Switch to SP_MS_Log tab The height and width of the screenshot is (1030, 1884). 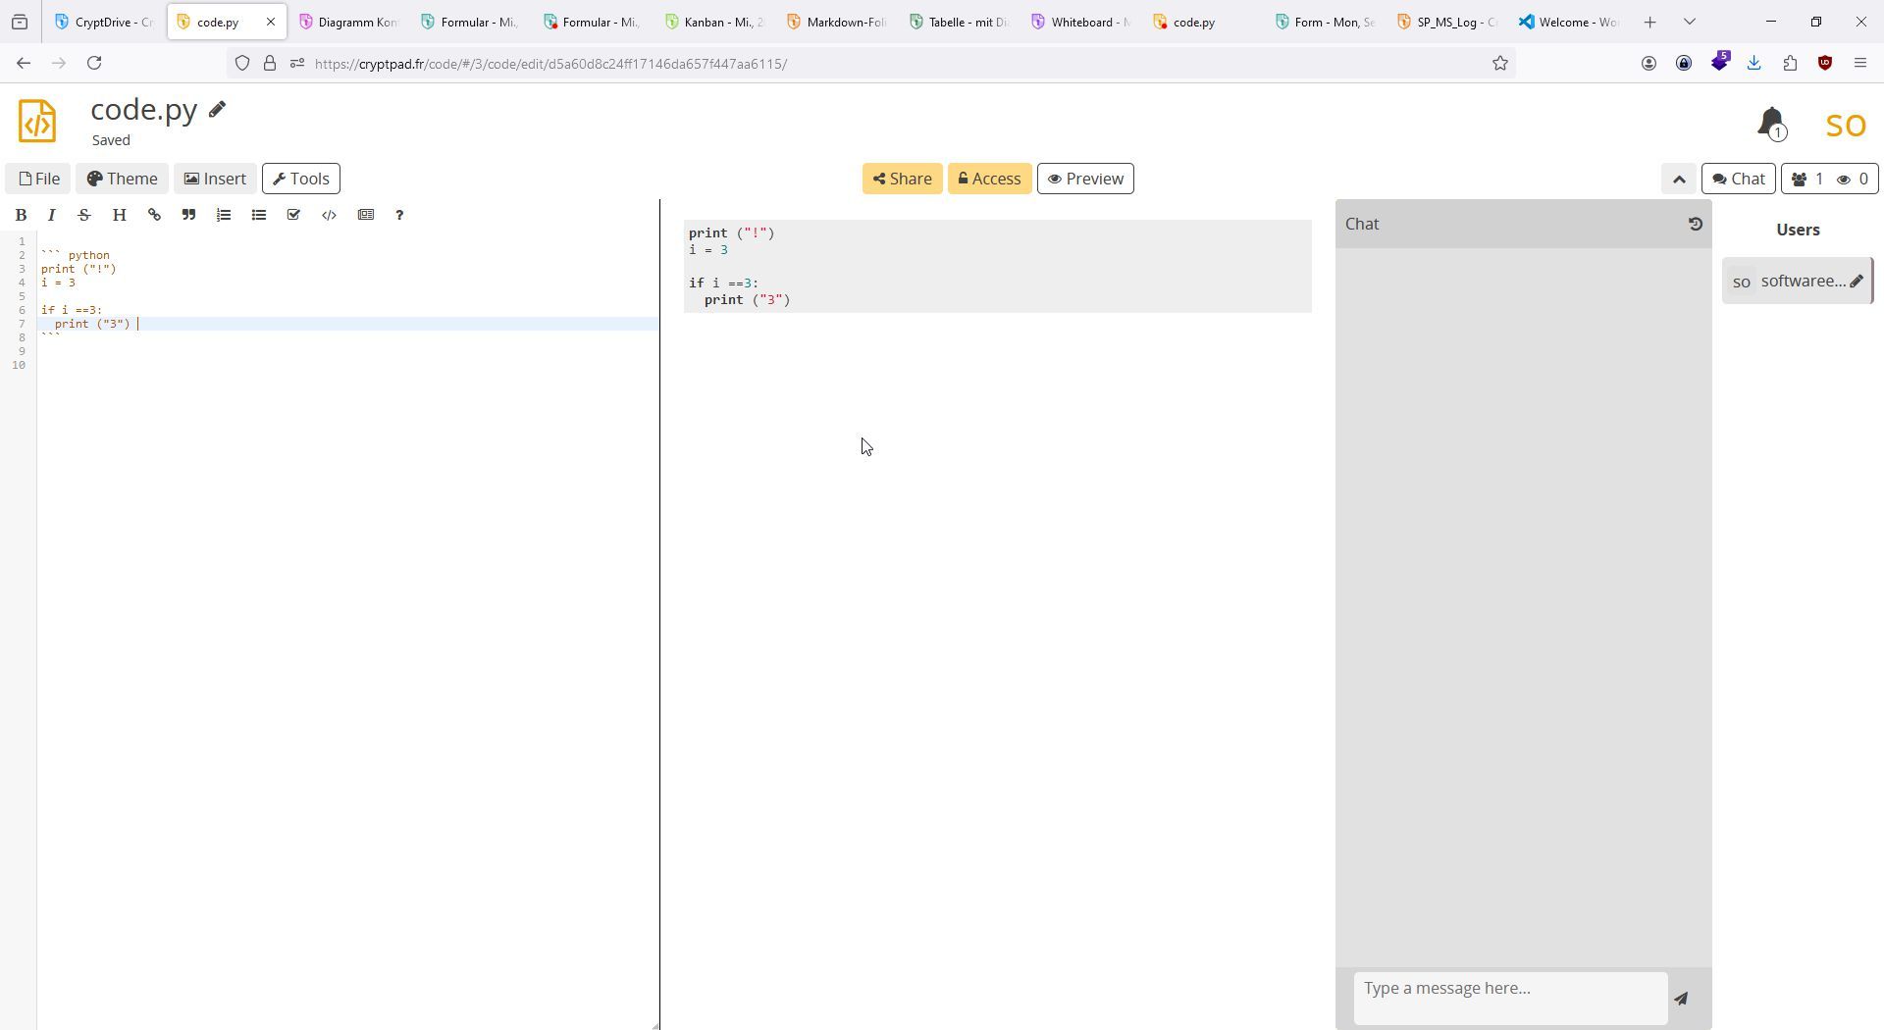(1447, 22)
